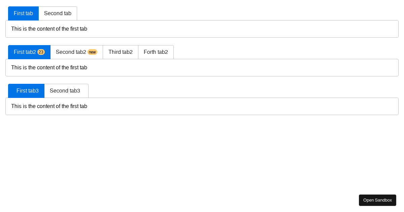The width and height of the screenshot is (404, 212).
Task: Click the content panel of the third tab group
Action: pyautogui.click(x=202, y=106)
